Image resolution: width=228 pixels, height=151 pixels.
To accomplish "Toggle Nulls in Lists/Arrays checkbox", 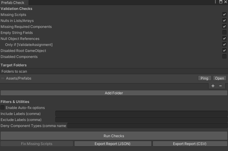I will 224,20.
